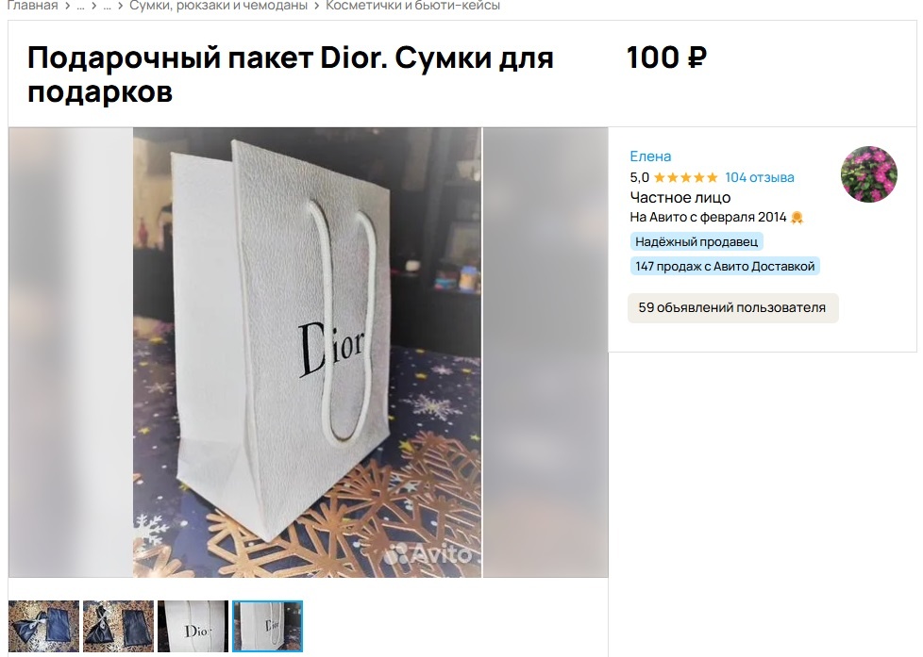
Task: Select the third thumbnail with Dior front view
Action: pos(193,626)
